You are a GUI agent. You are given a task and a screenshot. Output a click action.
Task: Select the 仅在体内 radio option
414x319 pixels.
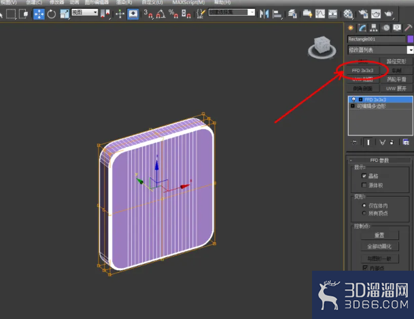pyautogui.click(x=364, y=205)
